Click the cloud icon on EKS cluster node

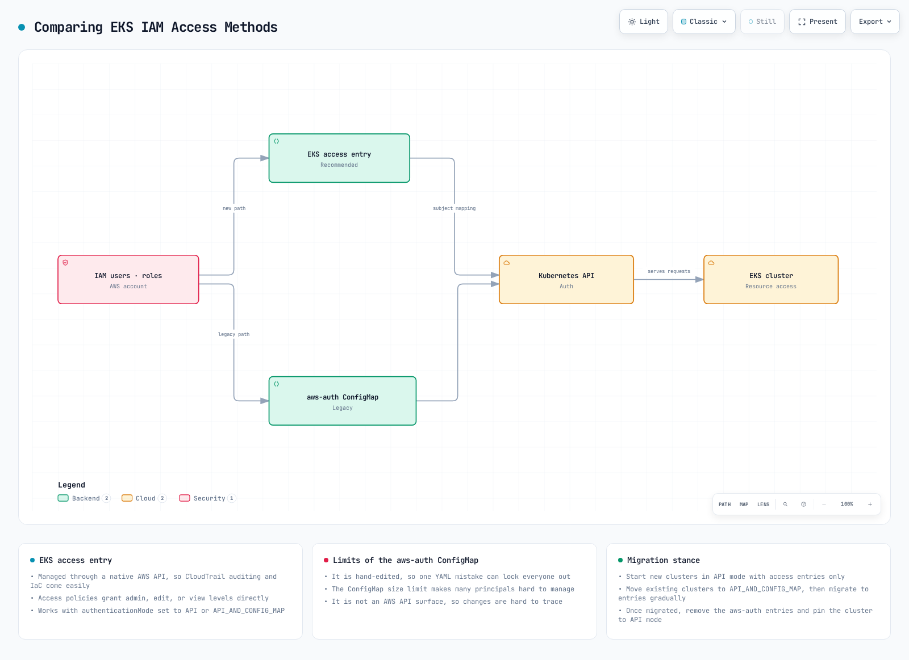point(711,263)
